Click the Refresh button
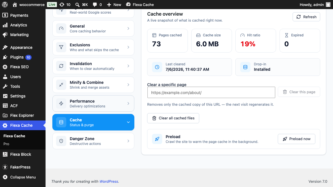The image size is (333, 187). coord(306,17)
